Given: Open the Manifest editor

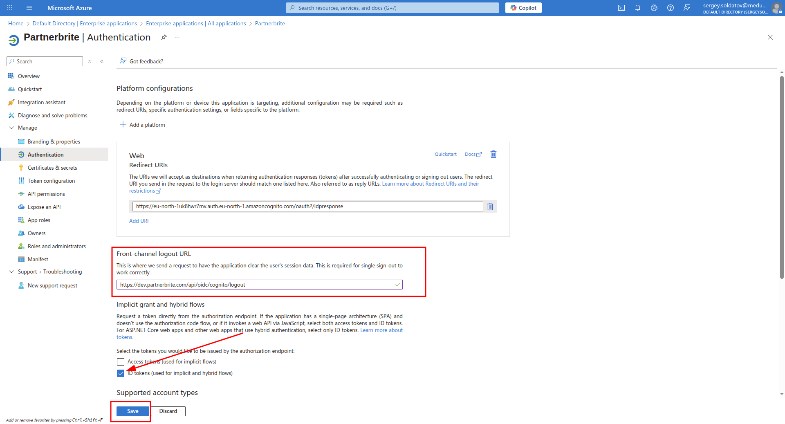Looking at the screenshot, I should (x=38, y=259).
